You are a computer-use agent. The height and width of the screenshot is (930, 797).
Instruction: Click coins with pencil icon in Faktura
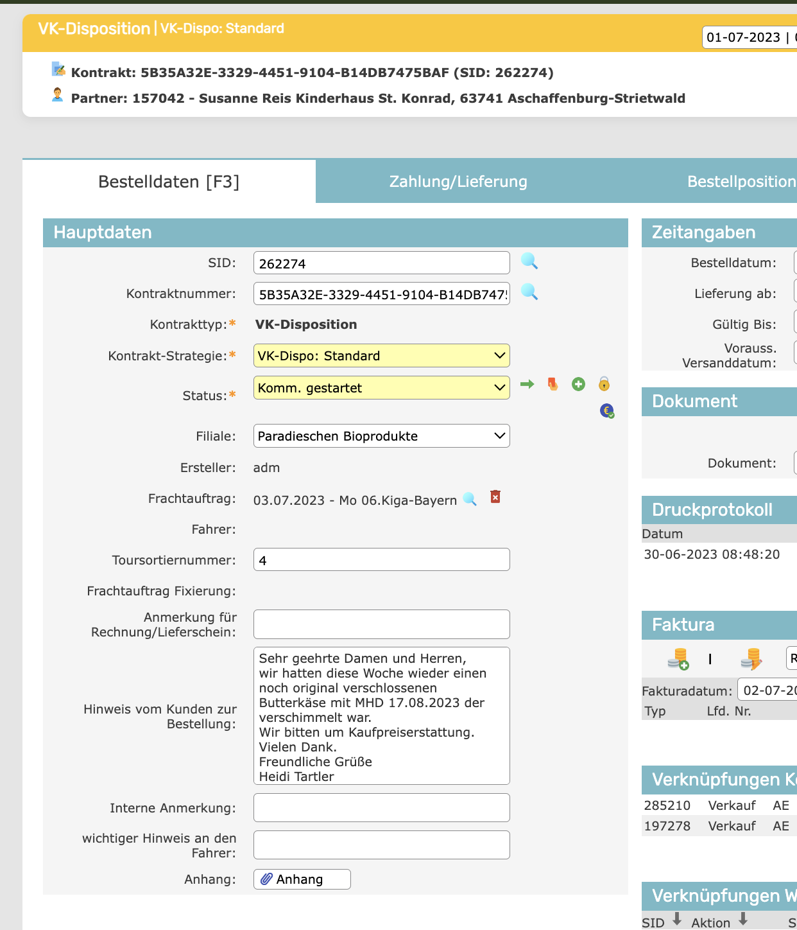pos(750,659)
